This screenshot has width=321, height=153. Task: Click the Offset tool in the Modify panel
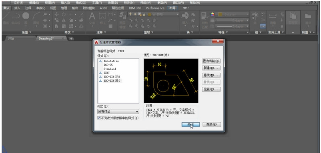tap(82, 26)
